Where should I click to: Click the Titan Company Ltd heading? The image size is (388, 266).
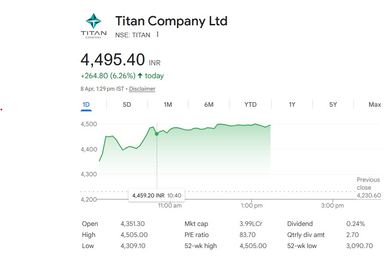click(171, 21)
